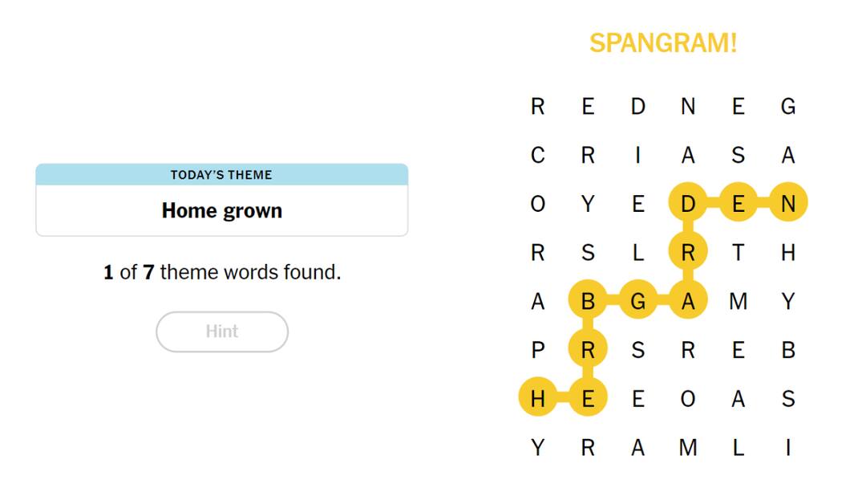Select the unhighlighted H next to T
The width and height of the screenshot is (866, 488).
tap(787, 253)
